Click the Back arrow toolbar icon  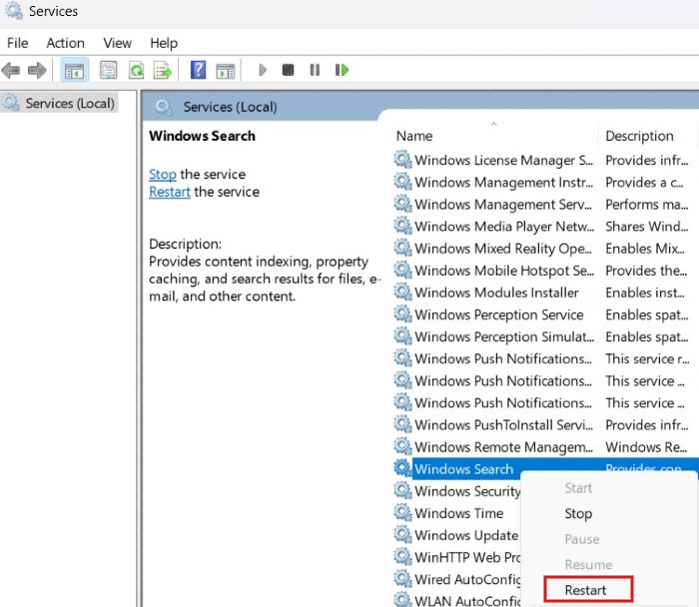click(11, 70)
